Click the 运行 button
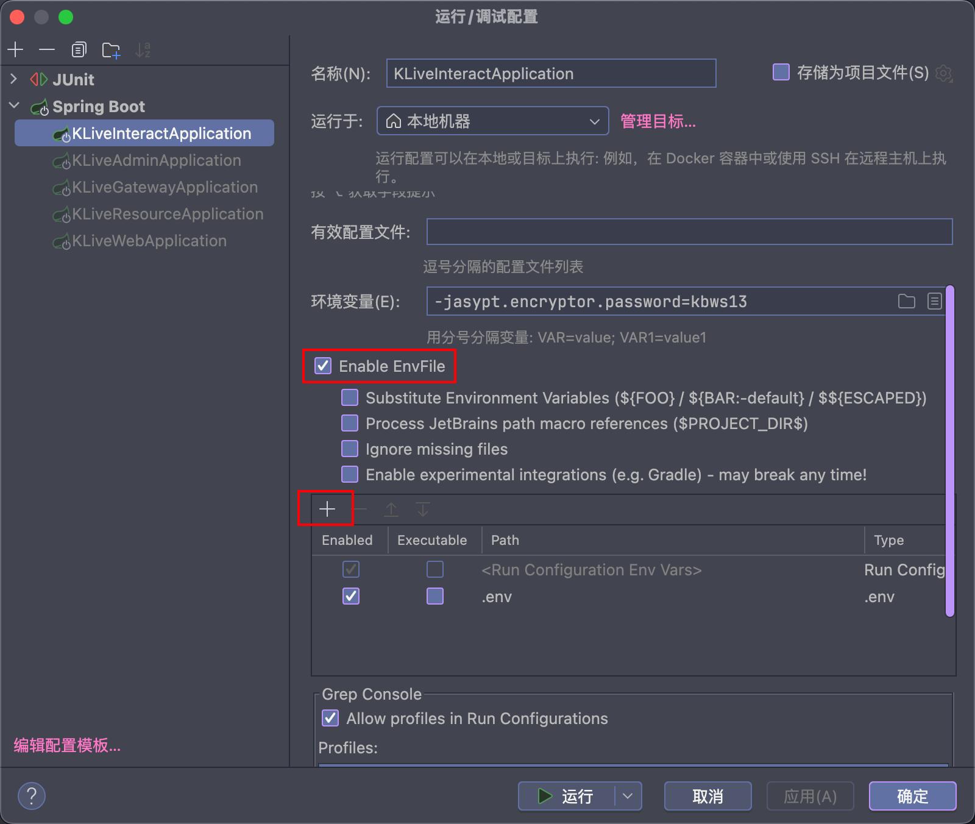The width and height of the screenshot is (975, 824). coord(566,796)
